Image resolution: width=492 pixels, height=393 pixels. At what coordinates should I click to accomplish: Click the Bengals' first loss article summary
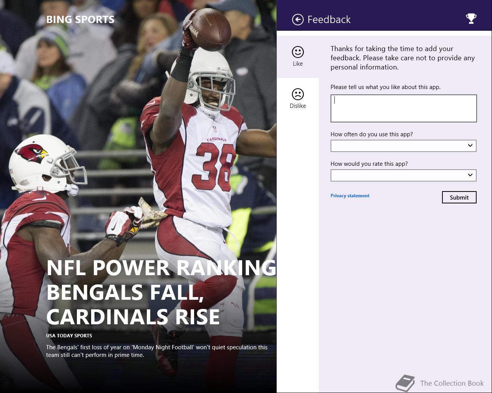point(157,351)
